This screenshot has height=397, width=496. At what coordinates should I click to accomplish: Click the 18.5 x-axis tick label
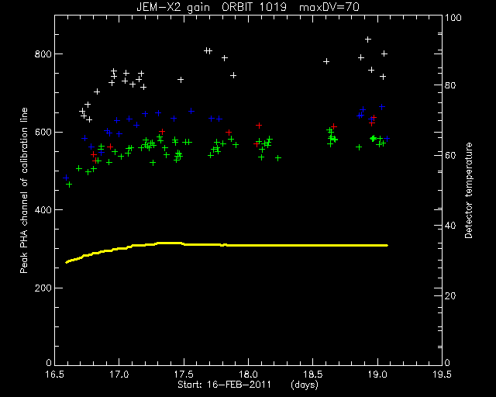(x=313, y=375)
